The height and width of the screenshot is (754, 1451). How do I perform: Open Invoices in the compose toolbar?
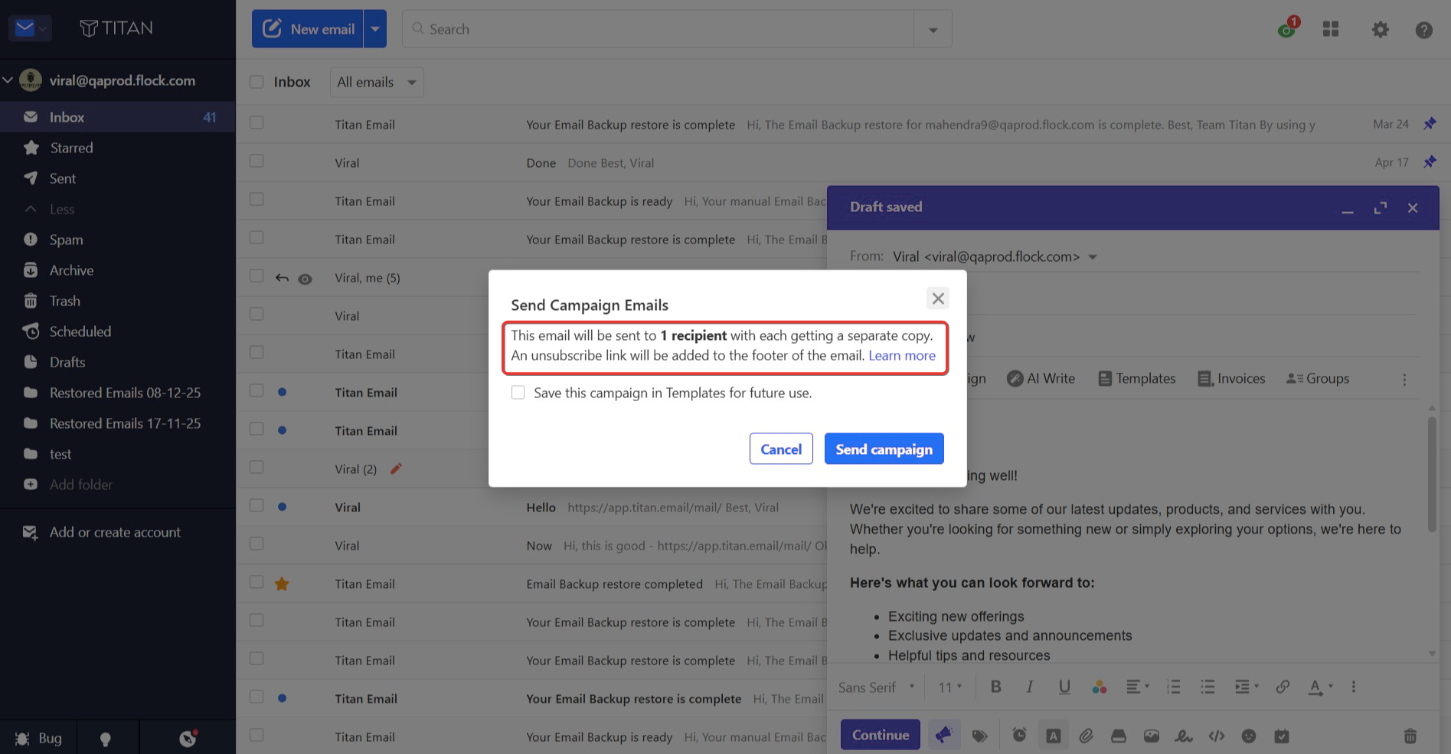coord(1231,378)
